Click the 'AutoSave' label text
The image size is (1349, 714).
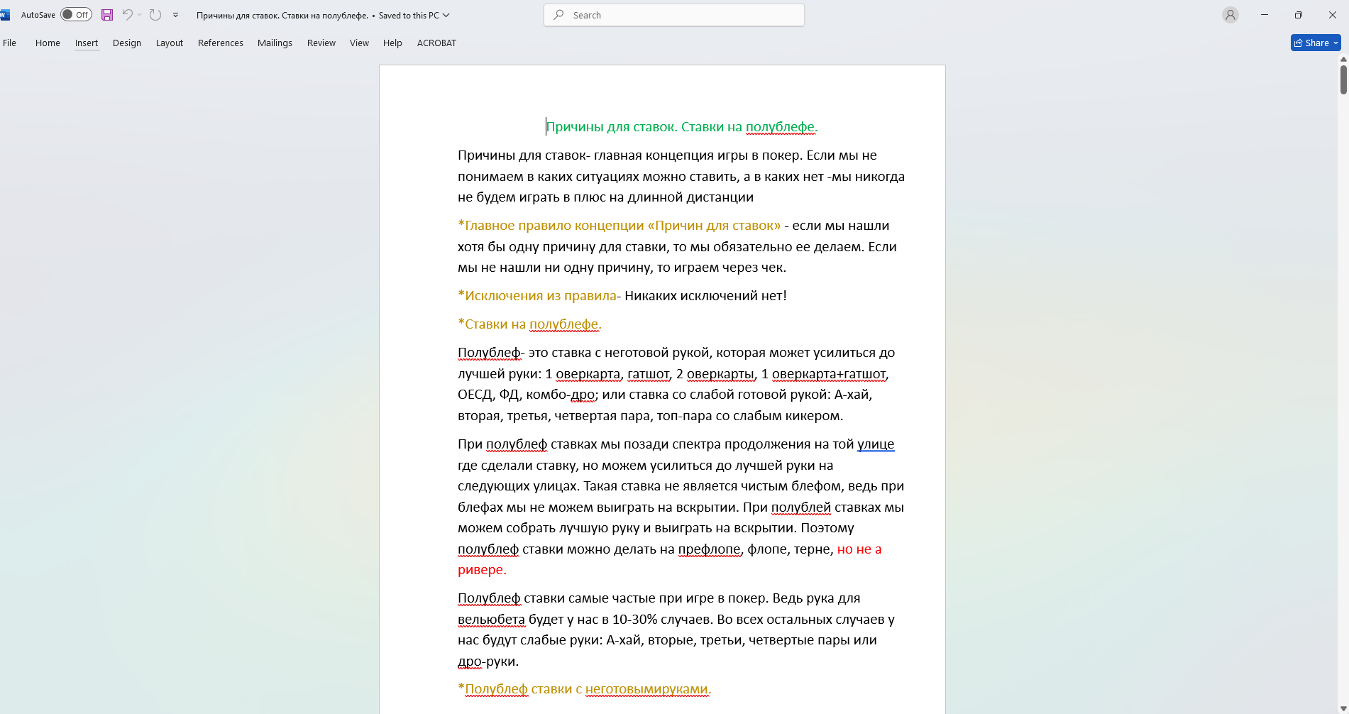38,15
